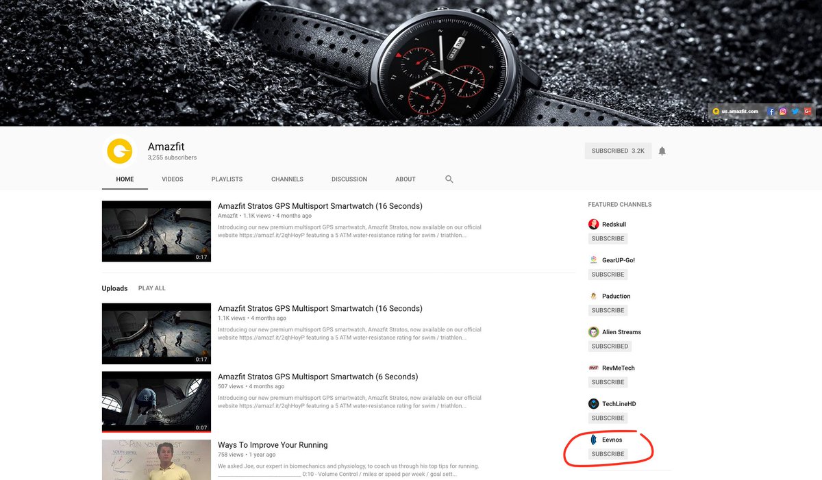822x480 pixels.
Task: Open the featured Stratos 16 Seconds video title
Action: pyautogui.click(x=320, y=206)
